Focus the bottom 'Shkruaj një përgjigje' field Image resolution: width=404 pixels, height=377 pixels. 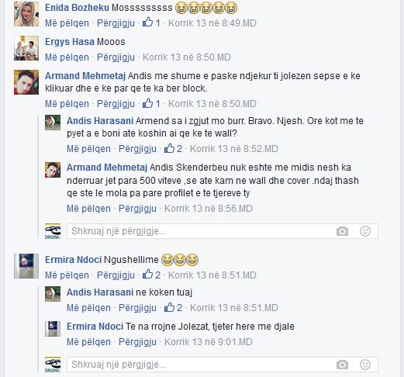pos(223,365)
